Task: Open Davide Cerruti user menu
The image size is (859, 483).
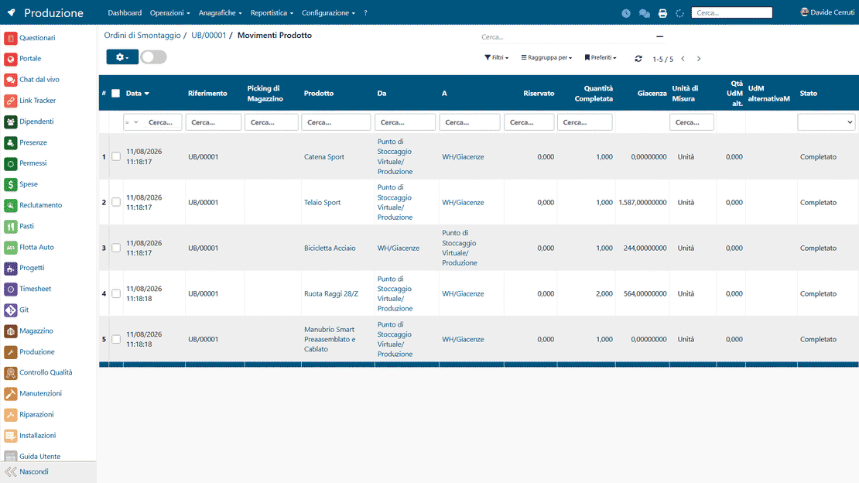Action: coord(827,12)
